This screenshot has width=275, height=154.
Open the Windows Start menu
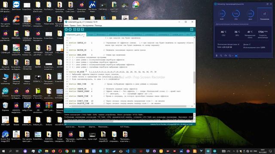(3, 151)
